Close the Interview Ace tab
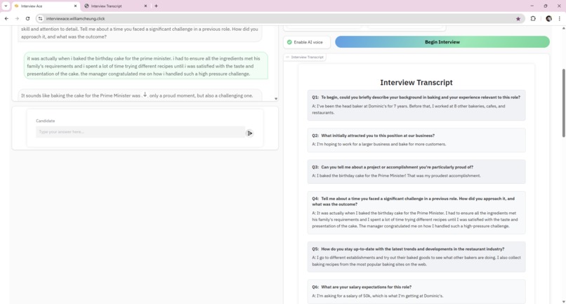The image size is (566, 304). point(75,6)
